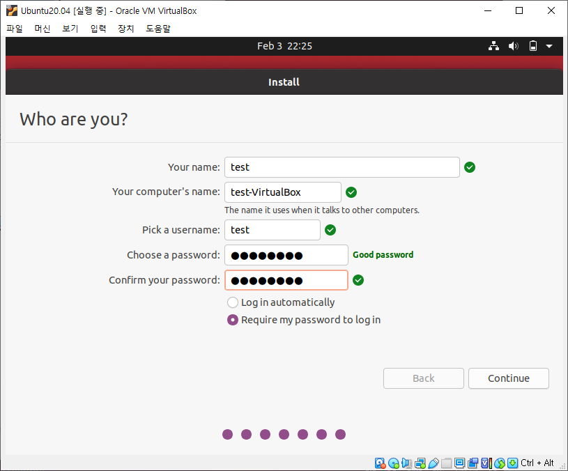Click the recording status icon

473,463
